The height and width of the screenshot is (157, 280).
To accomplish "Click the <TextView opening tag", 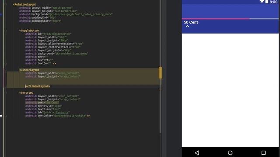I will (26, 93).
